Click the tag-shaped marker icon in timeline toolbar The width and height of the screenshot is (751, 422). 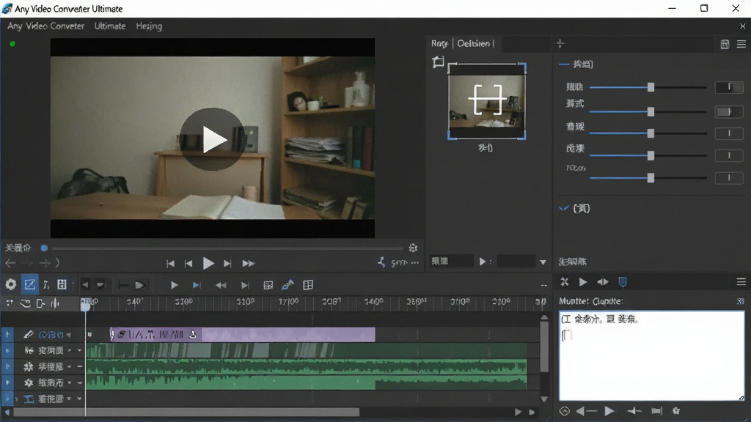point(140,285)
